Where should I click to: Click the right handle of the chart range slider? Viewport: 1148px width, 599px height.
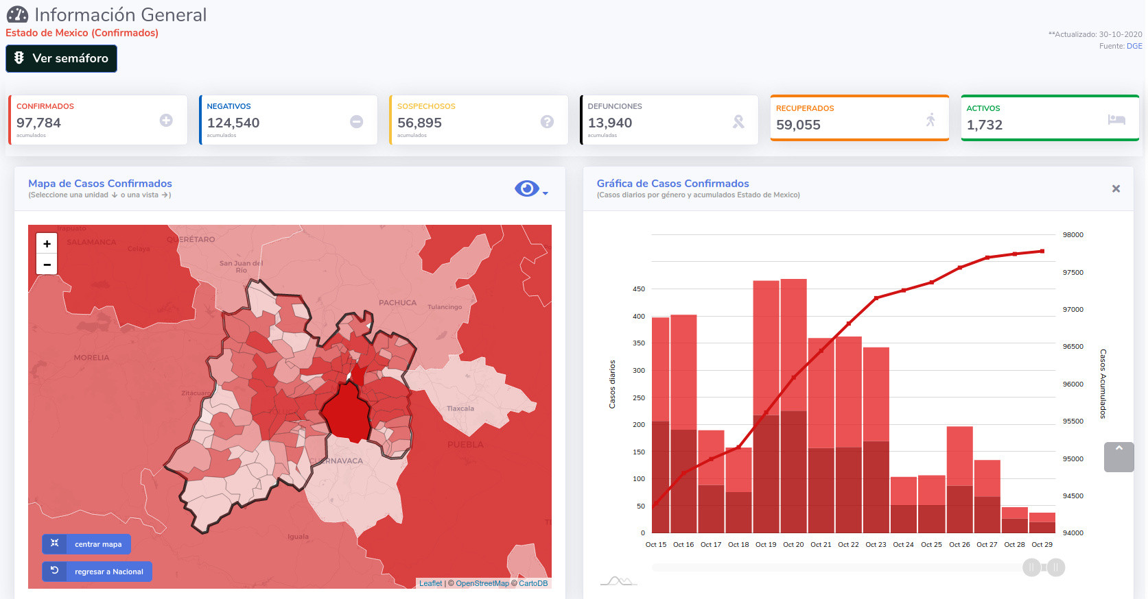(x=1056, y=567)
